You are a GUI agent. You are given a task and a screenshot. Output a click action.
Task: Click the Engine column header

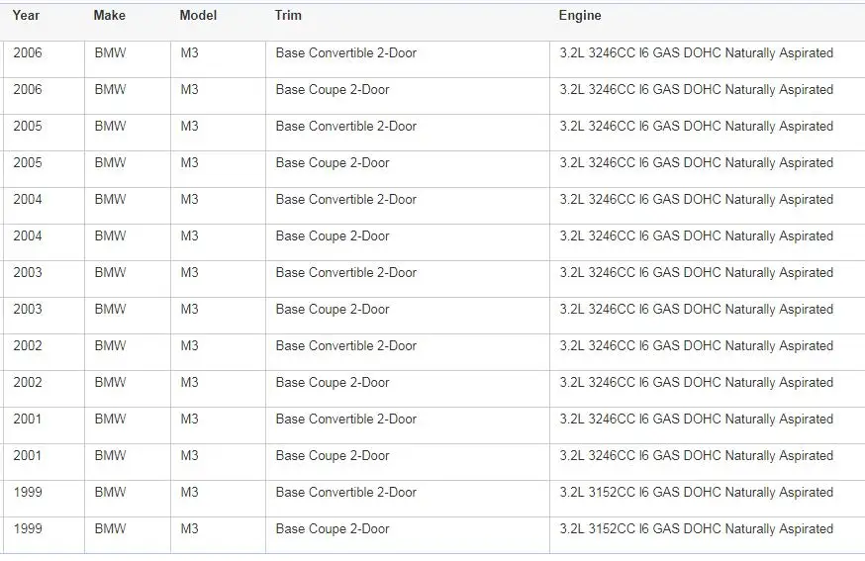580,16
